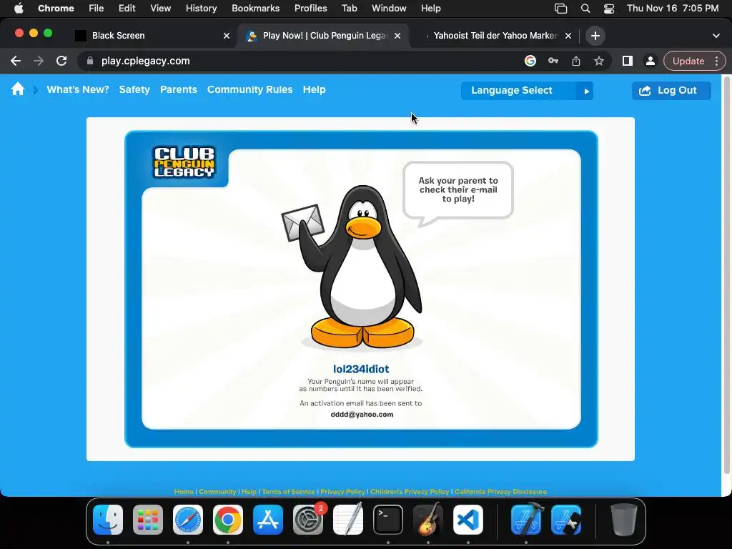Open the Children's Privacy Policy link

[410, 492]
